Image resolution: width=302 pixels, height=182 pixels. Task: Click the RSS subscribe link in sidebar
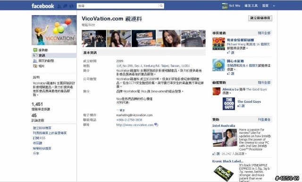click(x=39, y=138)
